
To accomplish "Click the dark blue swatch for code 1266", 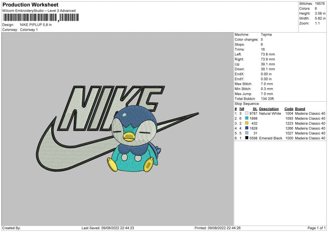I will [x=247, y=128].
